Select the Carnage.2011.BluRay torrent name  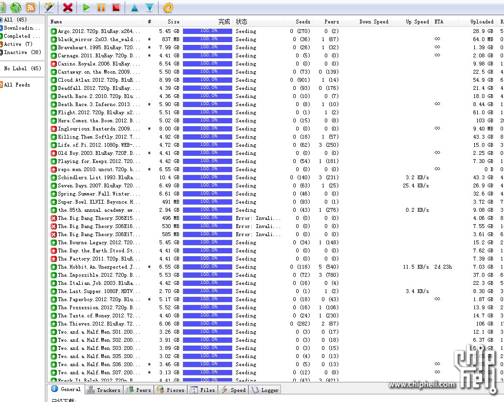point(99,55)
